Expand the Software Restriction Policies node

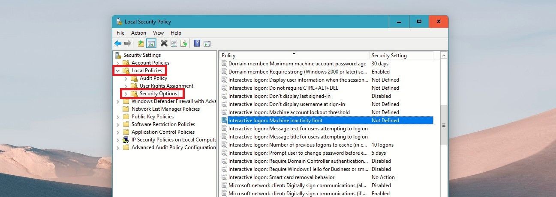click(x=118, y=124)
